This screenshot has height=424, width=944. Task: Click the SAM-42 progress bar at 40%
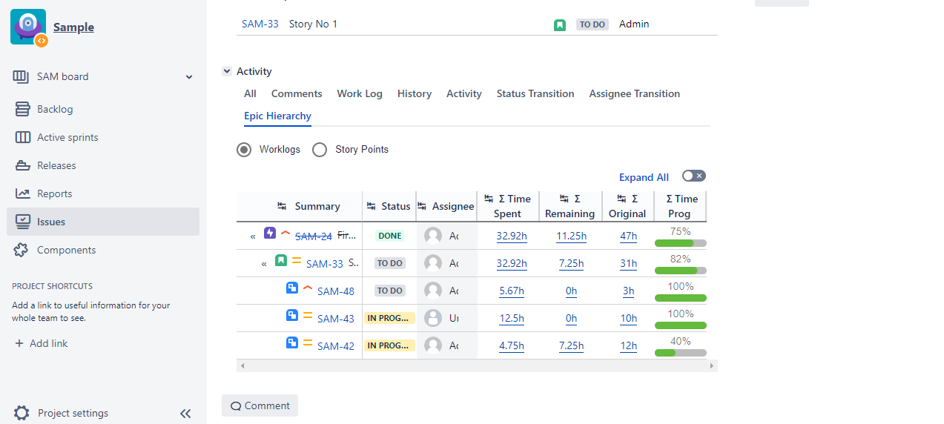pyautogui.click(x=681, y=353)
